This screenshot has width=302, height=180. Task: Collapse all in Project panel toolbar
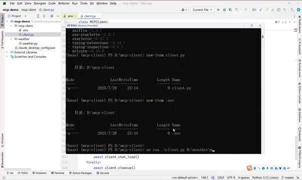44,16
